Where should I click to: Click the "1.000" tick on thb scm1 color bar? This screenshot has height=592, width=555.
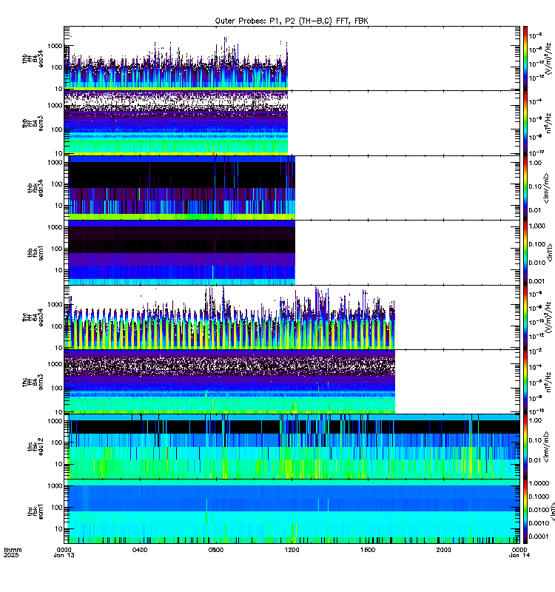[x=537, y=226]
